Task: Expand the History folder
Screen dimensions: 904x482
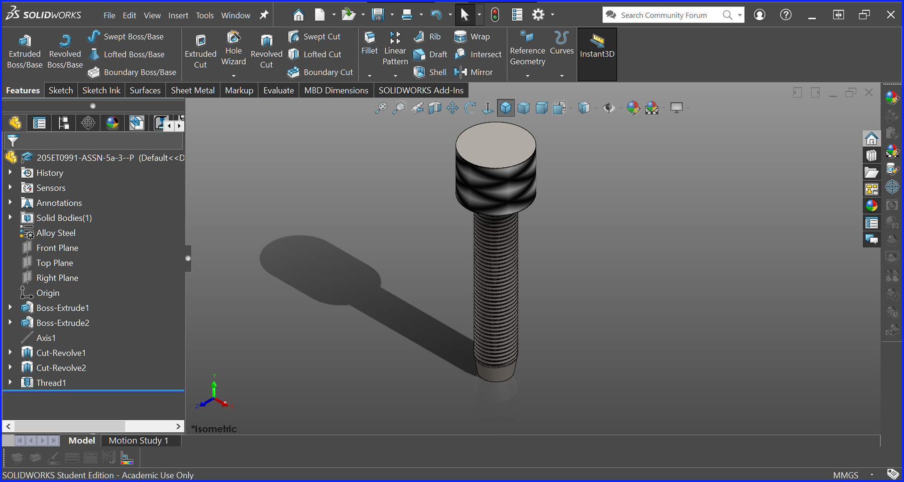Action: click(x=10, y=173)
